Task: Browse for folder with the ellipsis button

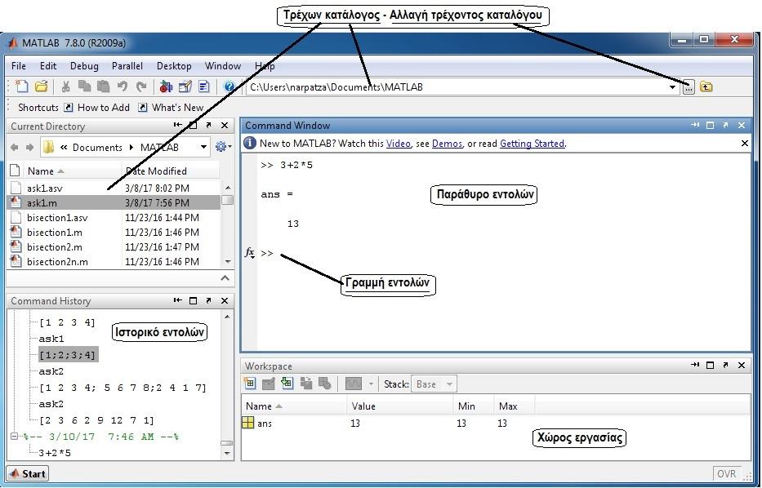Action: point(688,88)
